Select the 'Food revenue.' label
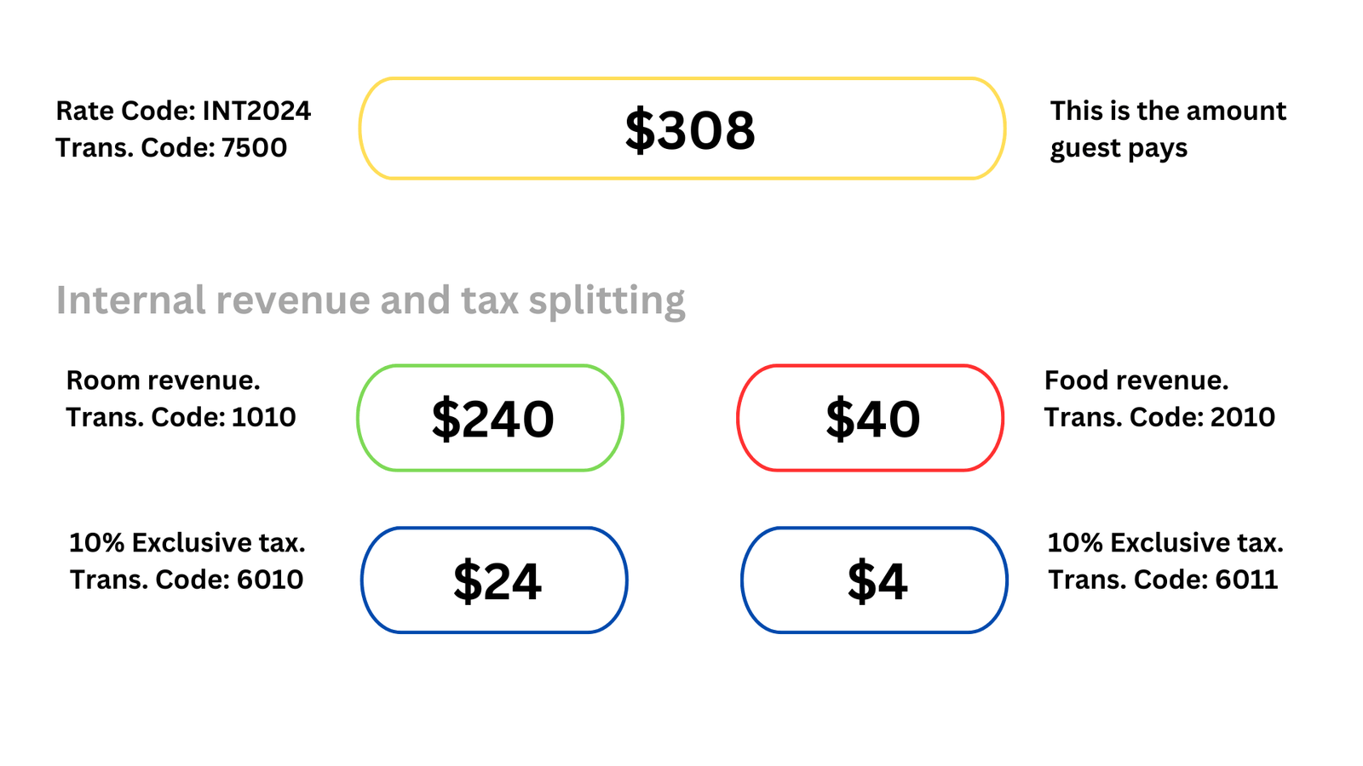The height and width of the screenshot is (766, 1363). click(x=1136, y=380)
